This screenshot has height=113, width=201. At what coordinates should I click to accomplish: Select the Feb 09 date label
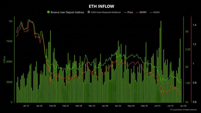coord(52,106)
